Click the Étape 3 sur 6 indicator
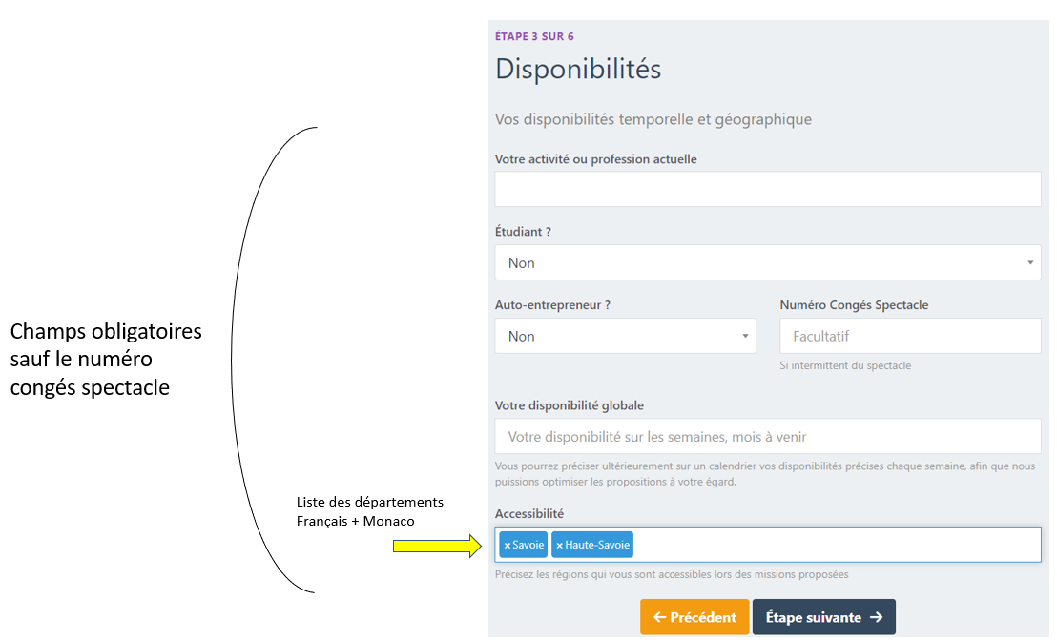Screen dimensions: 1057x642 pos(534,36)
